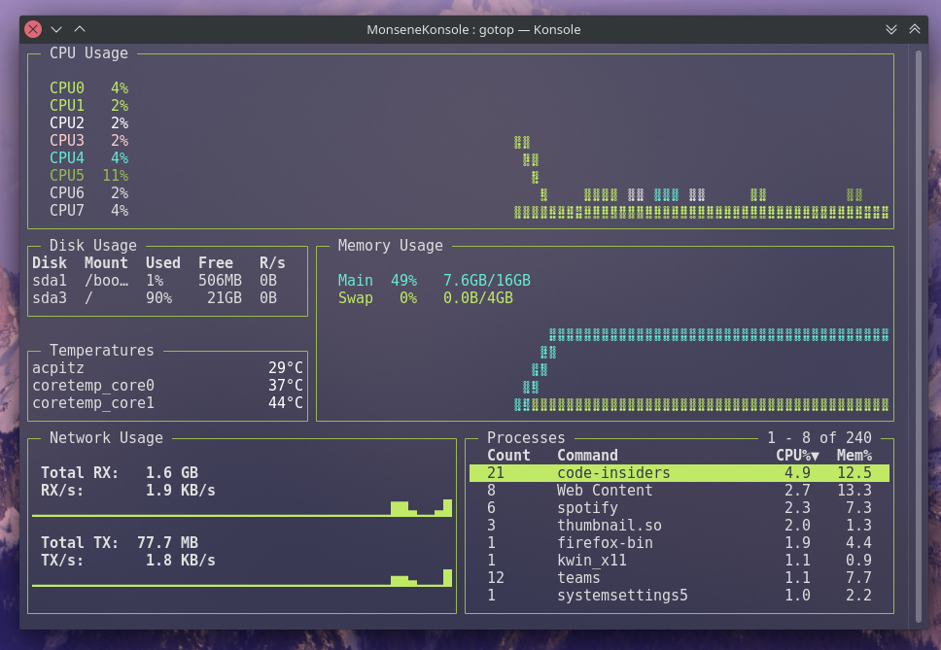Close the Konsole window
The height and width of the screenshot is (650, 941).
[x=33, y=29]
